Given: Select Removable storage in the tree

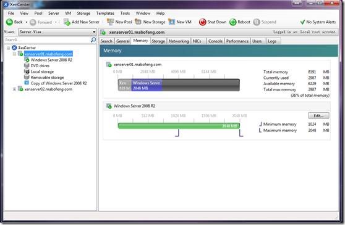Looking at the screenshot, I should (47, 78).
